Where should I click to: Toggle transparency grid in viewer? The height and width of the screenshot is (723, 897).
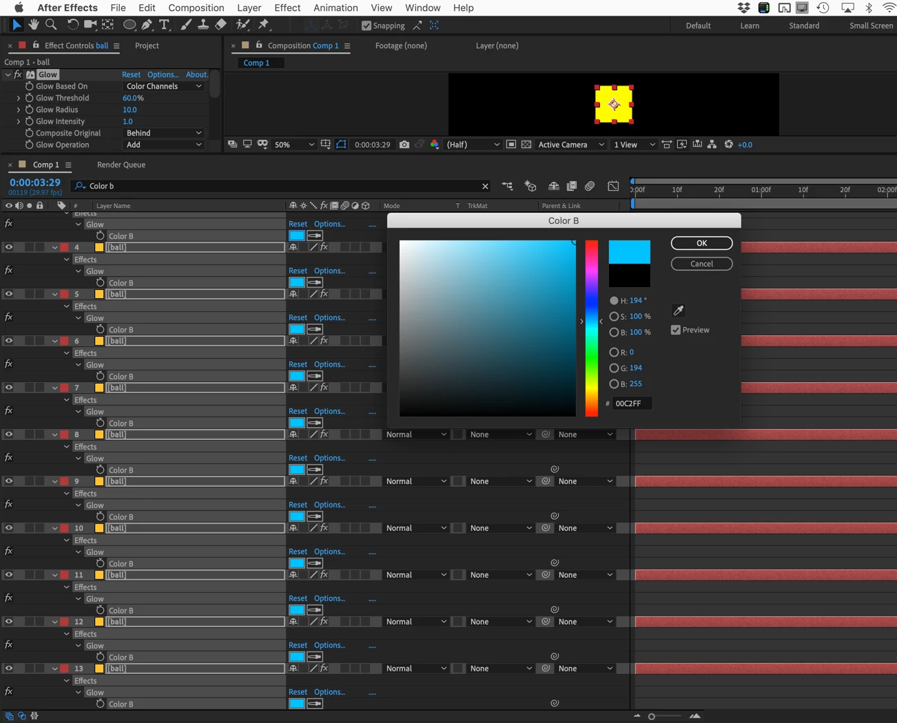coord(526,145)
